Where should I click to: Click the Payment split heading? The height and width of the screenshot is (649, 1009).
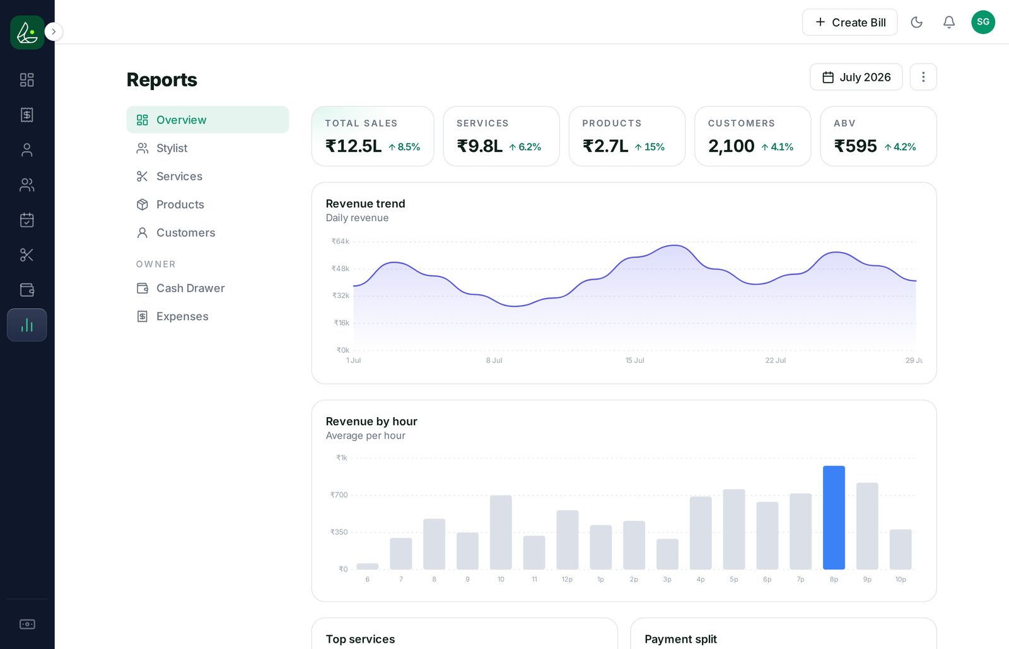pyautogui.click(x=680, y=639)
